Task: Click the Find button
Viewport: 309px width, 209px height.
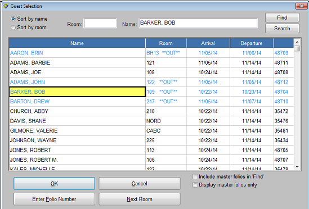Action: click(282, 18)
